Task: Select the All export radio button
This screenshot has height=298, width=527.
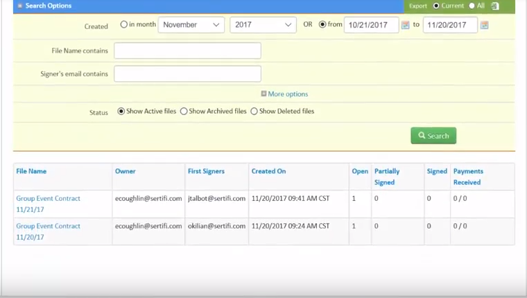Action: [x=472, y=6]
